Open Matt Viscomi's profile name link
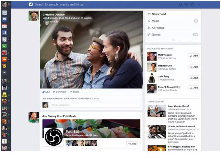Viewport: 221px width, 158px height. tap(165, 55)
